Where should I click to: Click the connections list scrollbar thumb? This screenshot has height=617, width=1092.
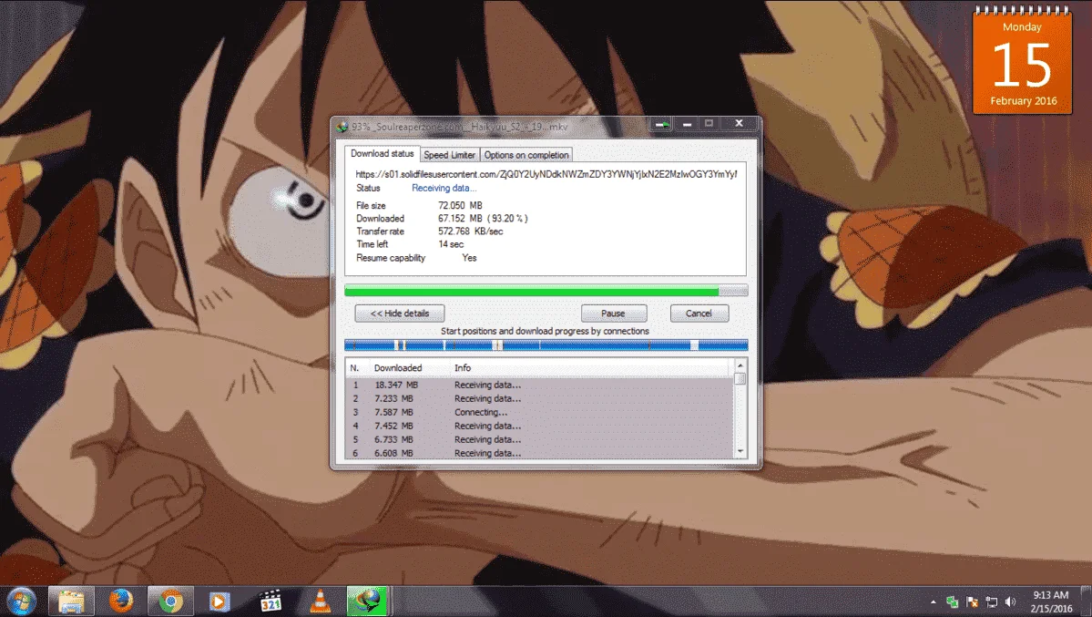coord(740,378)
